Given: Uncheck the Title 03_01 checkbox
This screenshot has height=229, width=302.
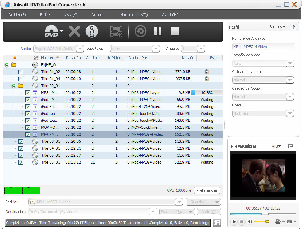Looking at the screenshot, I should (21, 142).
